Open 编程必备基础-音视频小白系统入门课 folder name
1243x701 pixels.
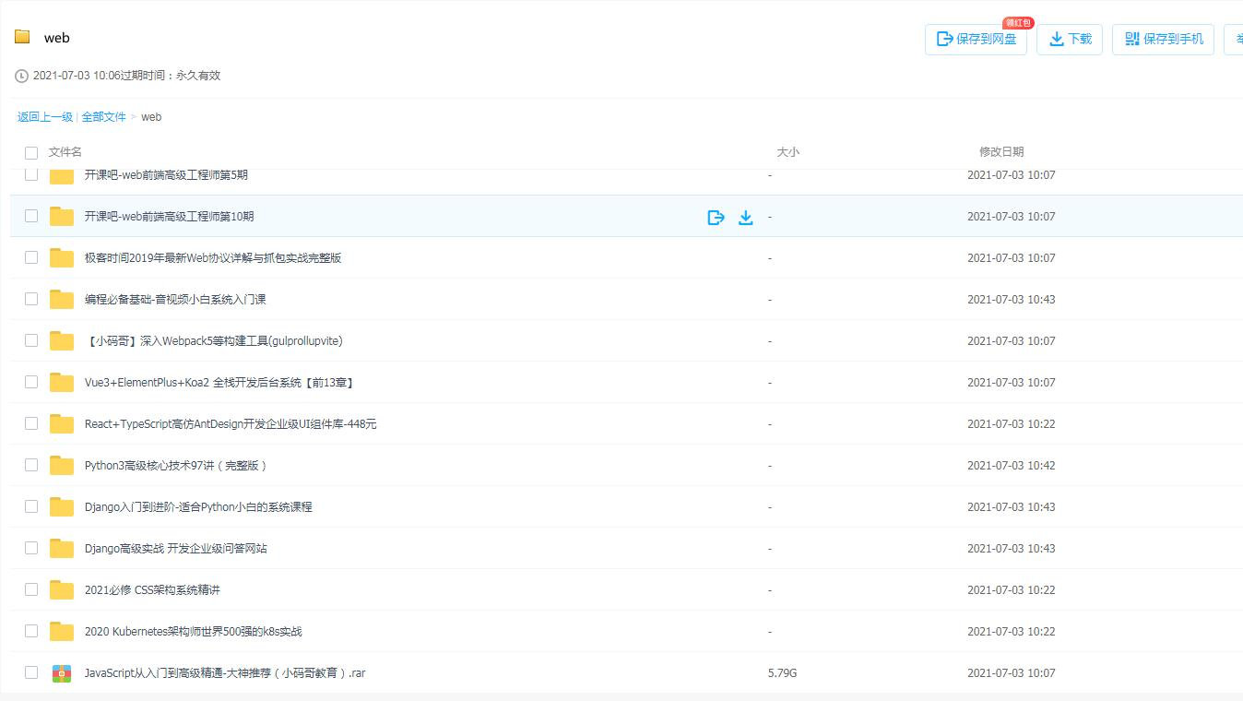[175, 300]
